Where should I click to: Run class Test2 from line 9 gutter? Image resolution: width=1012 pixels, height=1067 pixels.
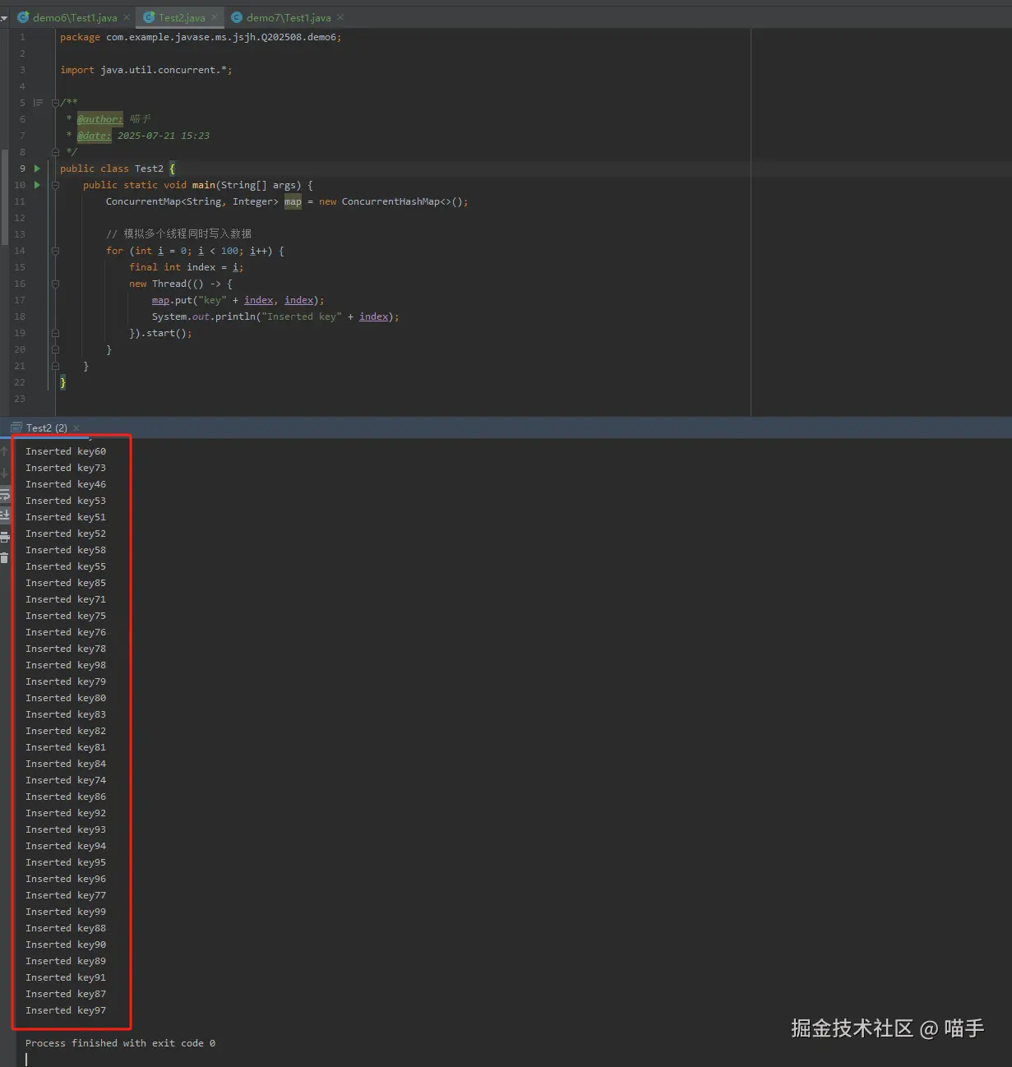[37, 169]
